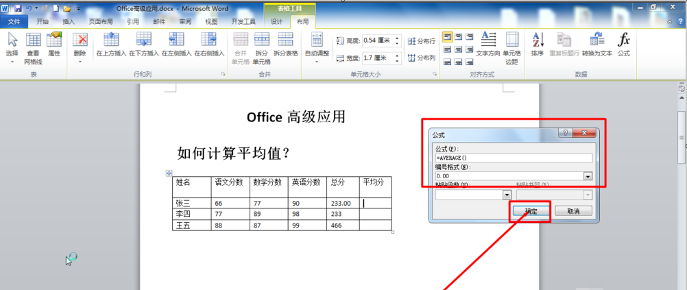Click the Undo arrow icon

pyautogui.click(x=29, y=8)
